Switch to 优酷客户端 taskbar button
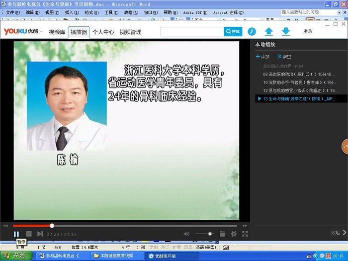Image resolution: width=348 pixels, height=261 pixels. (x=171, y=256)
